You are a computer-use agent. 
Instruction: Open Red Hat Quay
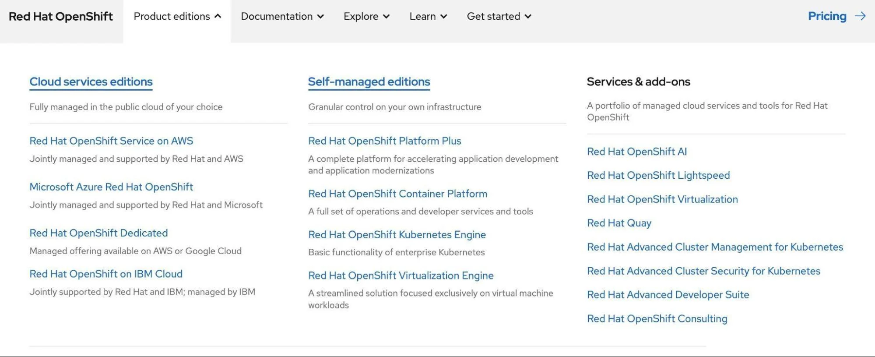pos(619,223)
